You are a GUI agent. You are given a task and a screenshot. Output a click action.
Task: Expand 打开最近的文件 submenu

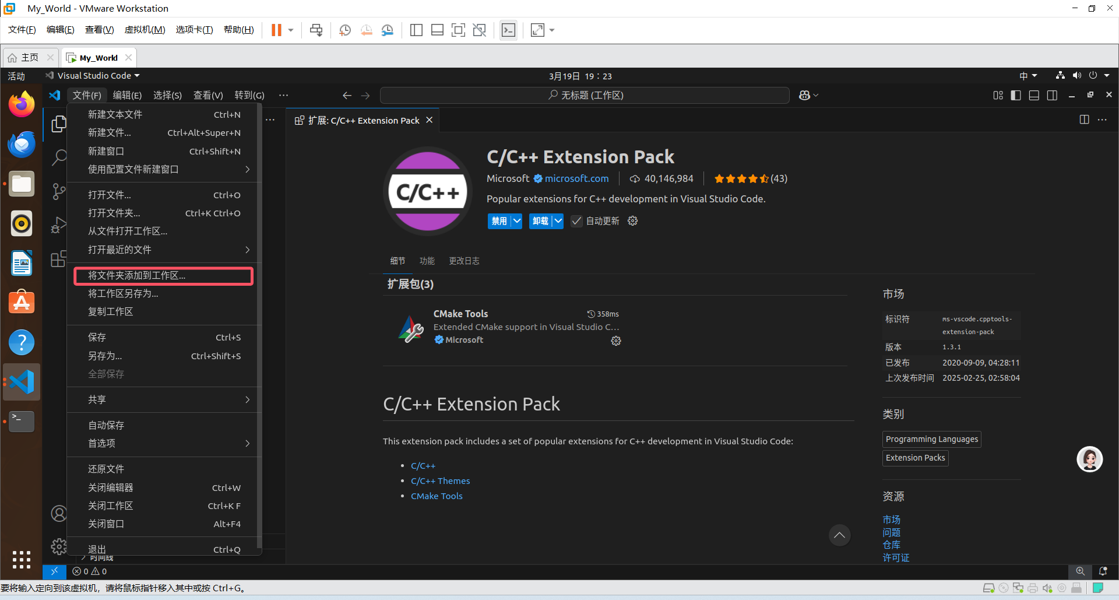[x=164, y=250]
